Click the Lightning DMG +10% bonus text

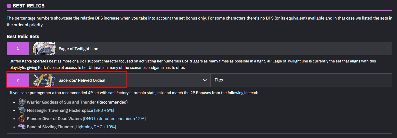pos(95,127)
